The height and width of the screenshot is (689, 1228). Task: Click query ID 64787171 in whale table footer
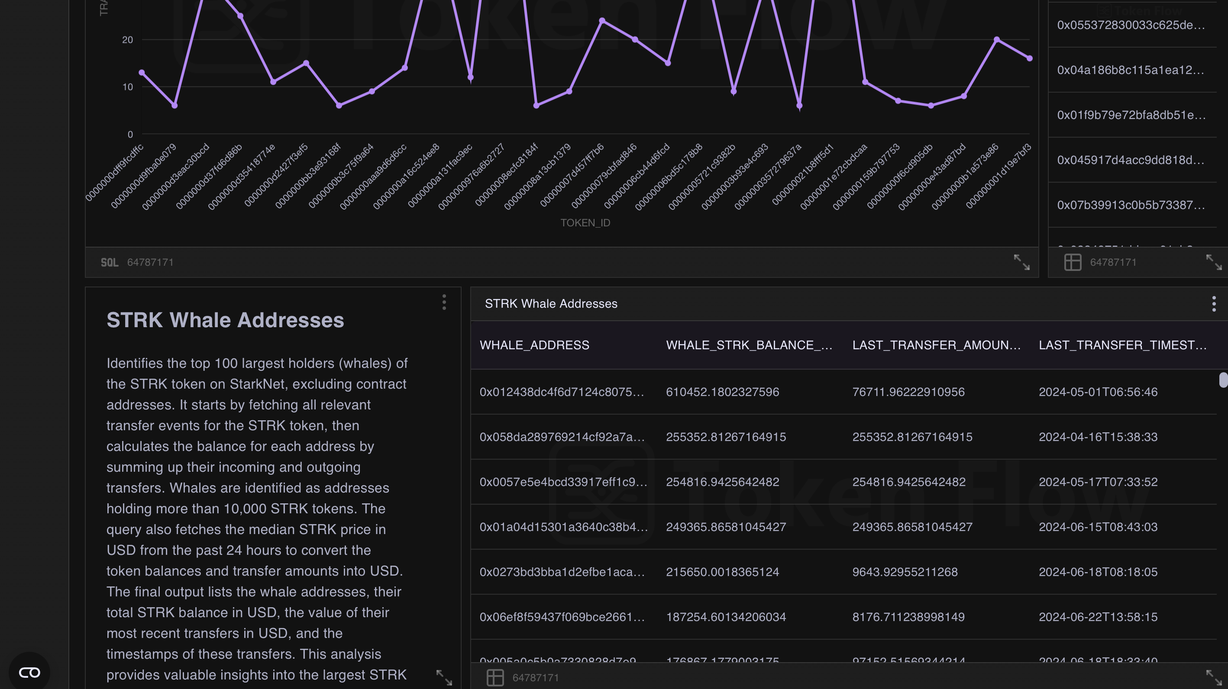pos(535,677)
